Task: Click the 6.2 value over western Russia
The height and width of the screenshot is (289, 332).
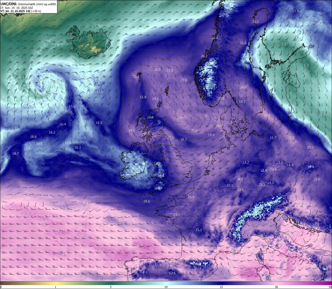Action: (x=305, y=113)
